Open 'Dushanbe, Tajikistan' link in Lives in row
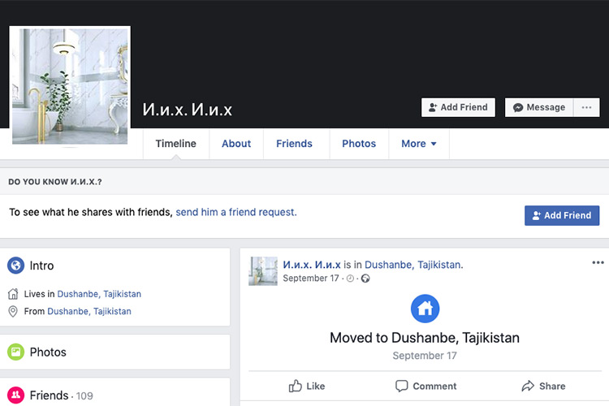The width and height of the screenshot is (609, 406). point(99,294)
